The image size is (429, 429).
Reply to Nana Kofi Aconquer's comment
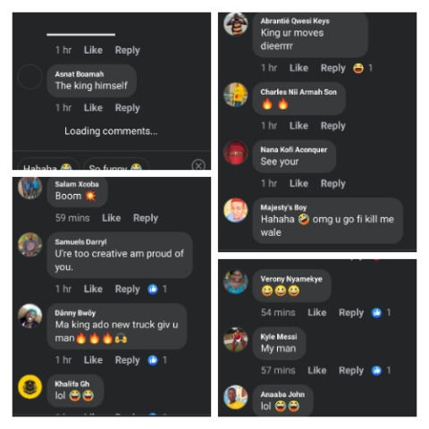pos(333,183)
